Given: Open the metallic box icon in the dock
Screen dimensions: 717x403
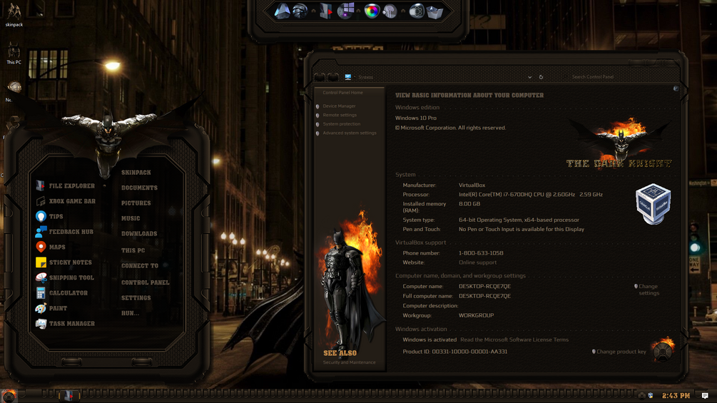Looking at the screenshot, I should click(x=434, y=11).
